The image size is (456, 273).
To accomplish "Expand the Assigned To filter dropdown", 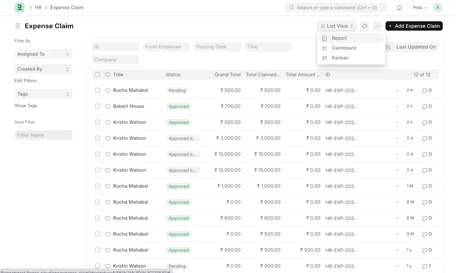I will click(43, 54).
